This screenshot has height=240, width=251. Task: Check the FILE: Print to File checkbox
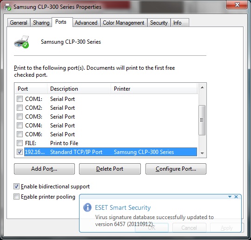[x=20, y=143]
